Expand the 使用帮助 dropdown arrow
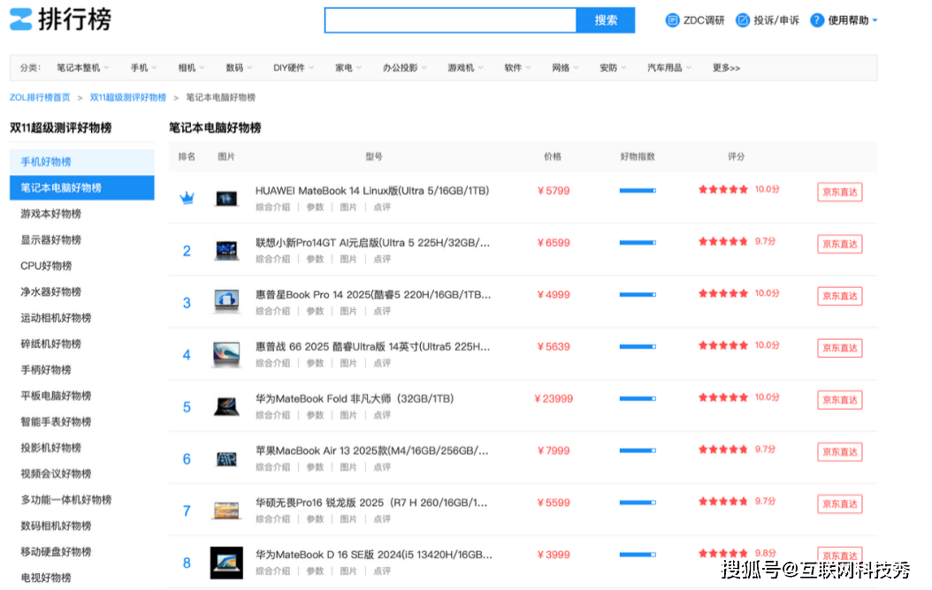 (875, 20)
